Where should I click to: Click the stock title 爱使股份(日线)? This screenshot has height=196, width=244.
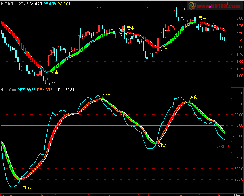point(12,4)
